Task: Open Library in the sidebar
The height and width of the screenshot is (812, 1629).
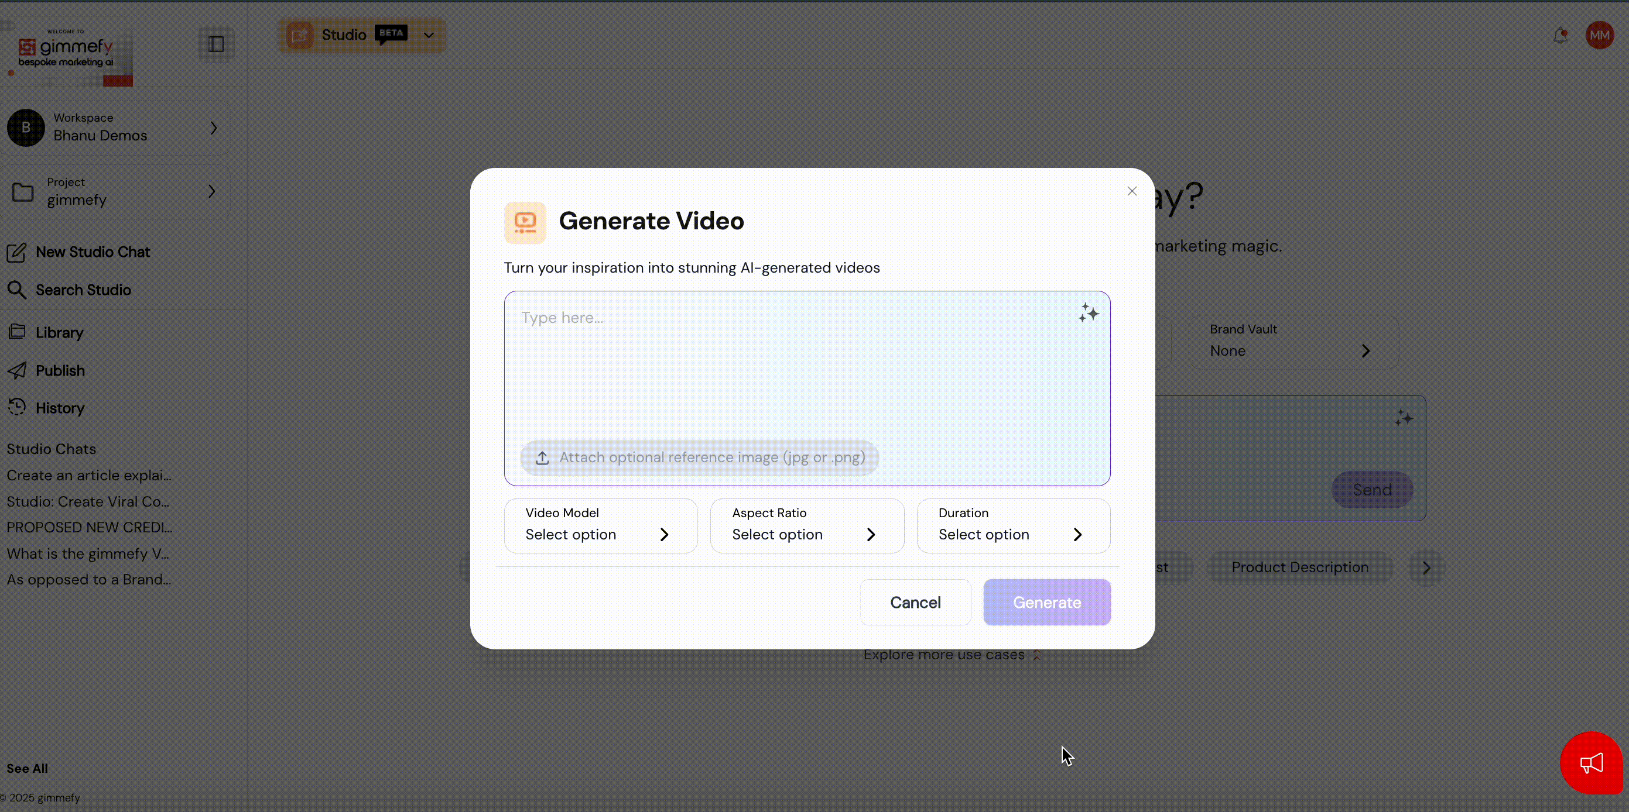Action: [x=59, y=332]
